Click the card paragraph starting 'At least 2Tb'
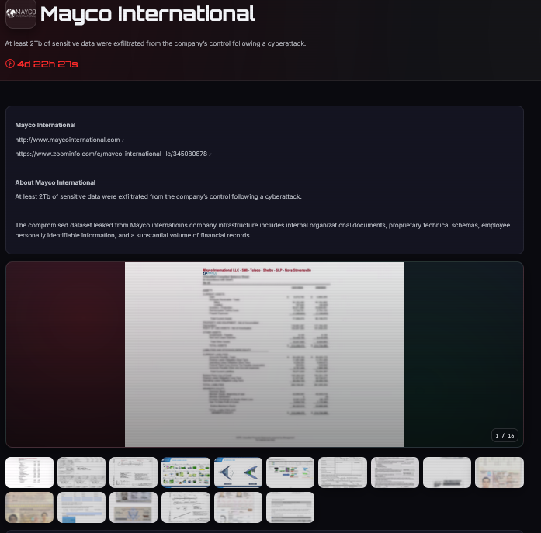Image resolution: width=541 pixels, height=533 pixels. pyautogui.click(x=158, y=196)
